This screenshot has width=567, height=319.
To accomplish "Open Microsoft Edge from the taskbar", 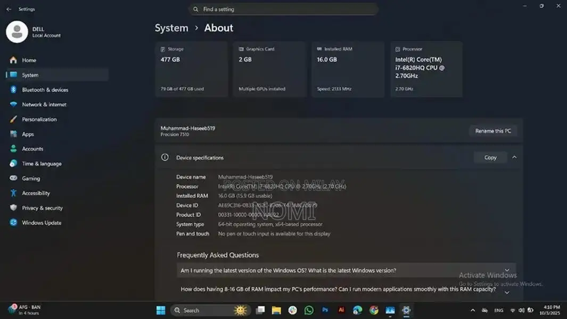I will click(358, 310).
